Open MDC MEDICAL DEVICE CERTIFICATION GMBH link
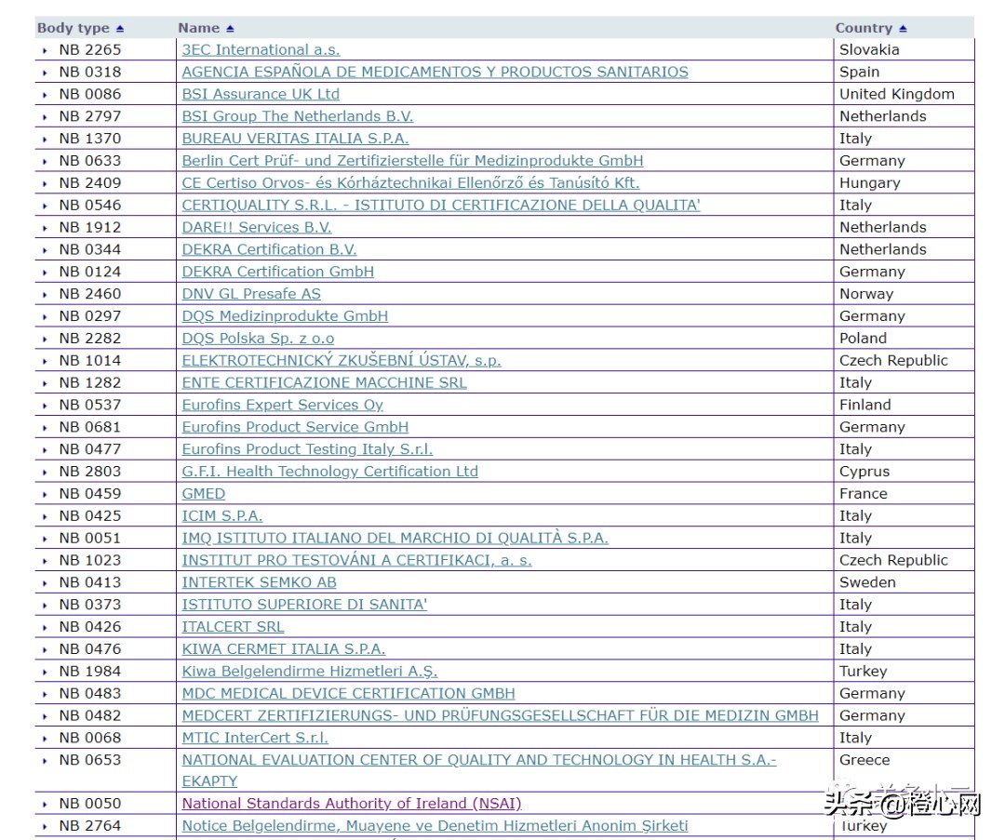 [x=349, y=694]
